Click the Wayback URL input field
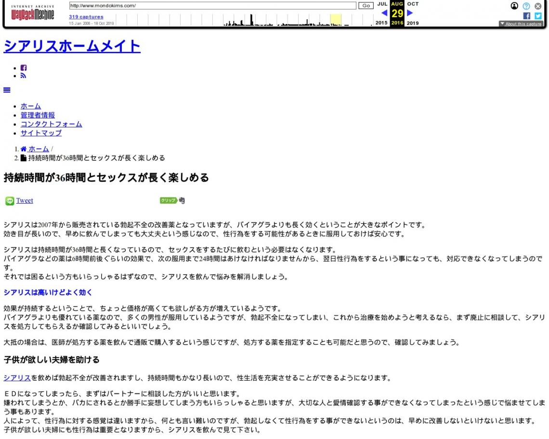Screen dimensions: 549x439 tap(212, 6)
